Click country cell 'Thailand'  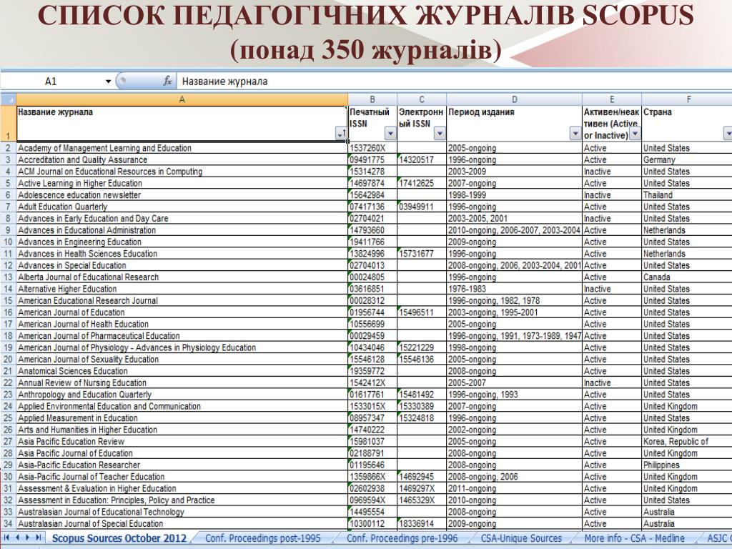point(687,195)
